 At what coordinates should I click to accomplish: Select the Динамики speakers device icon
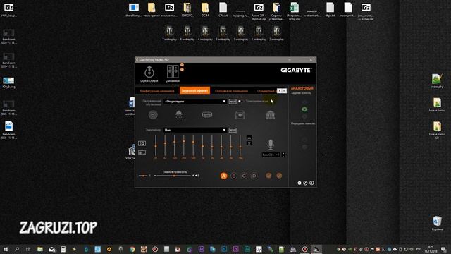coord(173,73)
